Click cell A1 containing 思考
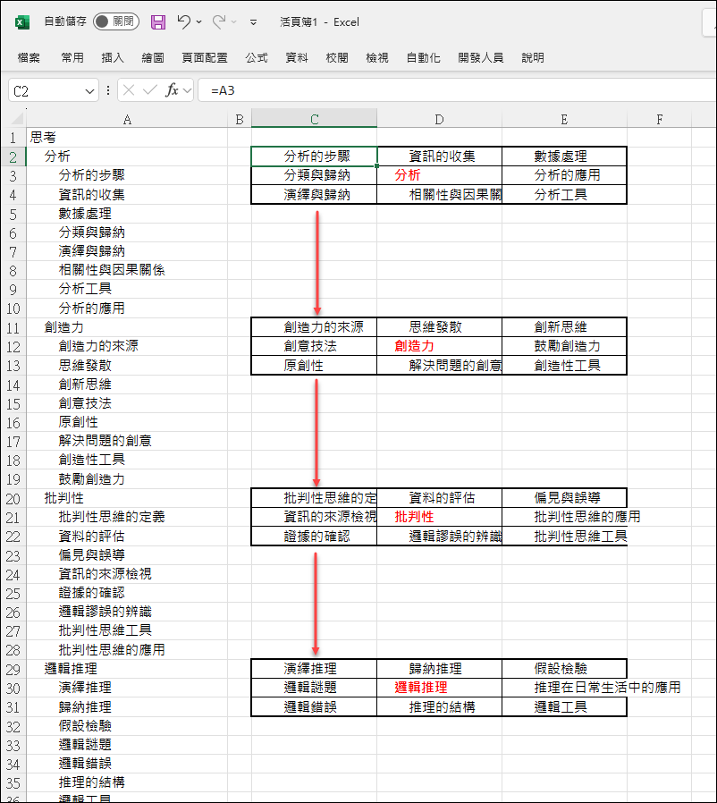Image resolution: width=717 pixels, height=803 pixels. pyautogui.click(x=126, y=137)
